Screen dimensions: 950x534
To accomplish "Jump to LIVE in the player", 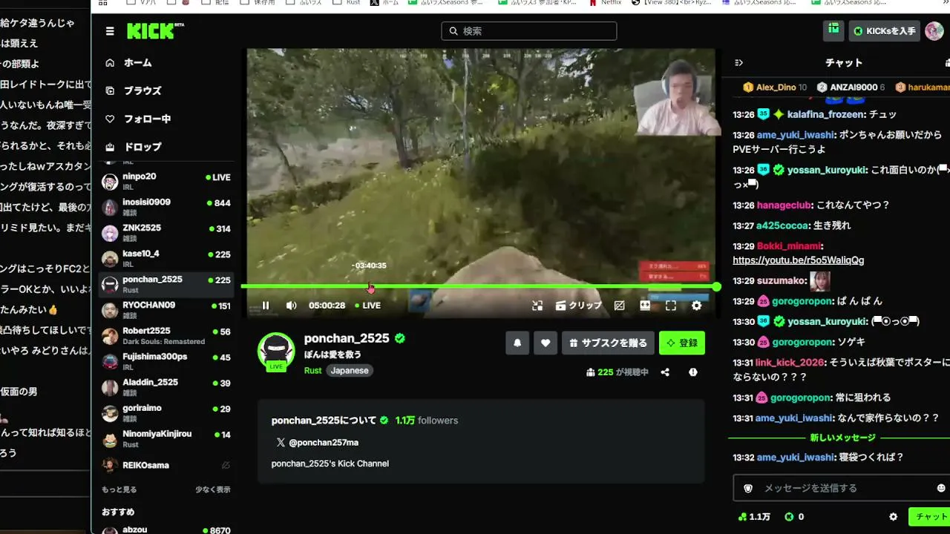I will [x=368, y=306].
